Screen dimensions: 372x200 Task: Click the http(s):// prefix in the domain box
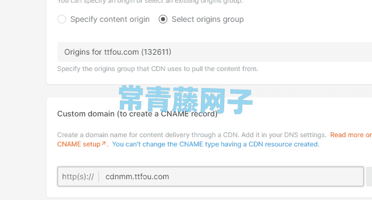78,177
